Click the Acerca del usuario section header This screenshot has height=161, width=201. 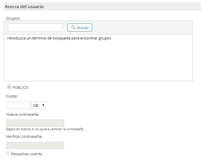24,6
